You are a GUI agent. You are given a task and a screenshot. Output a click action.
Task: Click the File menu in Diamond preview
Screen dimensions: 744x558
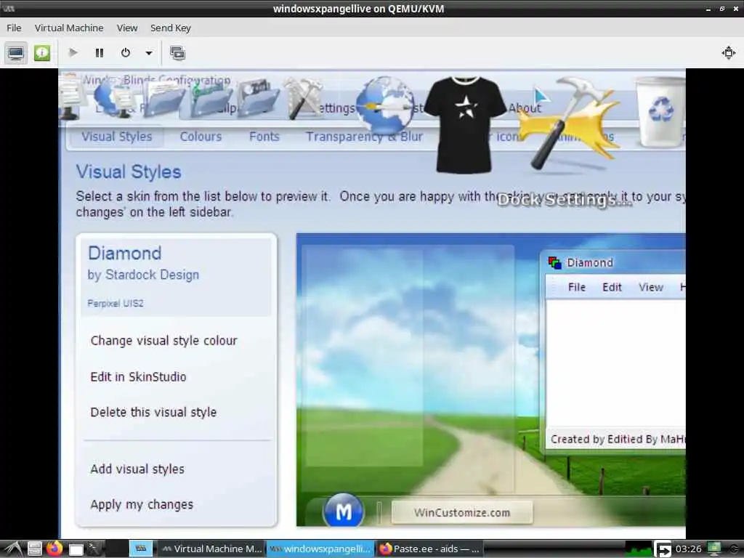point(576,287)
